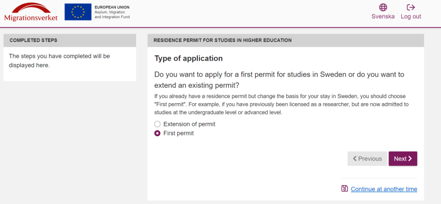The image size is (441, 204).
Task: Click the Extension of permit label text
Action: 189,124
